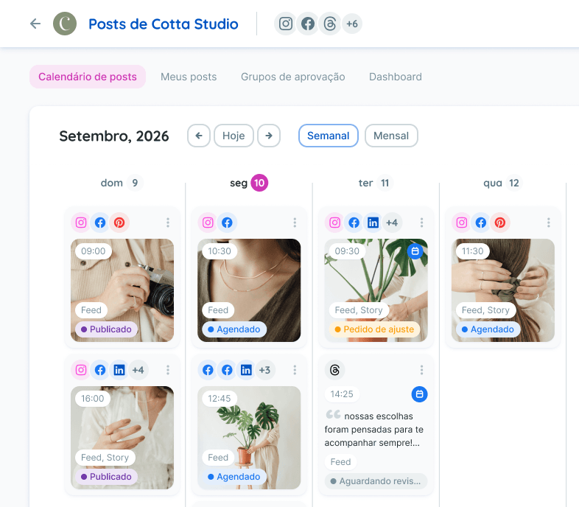Click LinkedIn icon on 16:00 post card
The width and height of the screenshot is (579, 507).
coord(119,370)
